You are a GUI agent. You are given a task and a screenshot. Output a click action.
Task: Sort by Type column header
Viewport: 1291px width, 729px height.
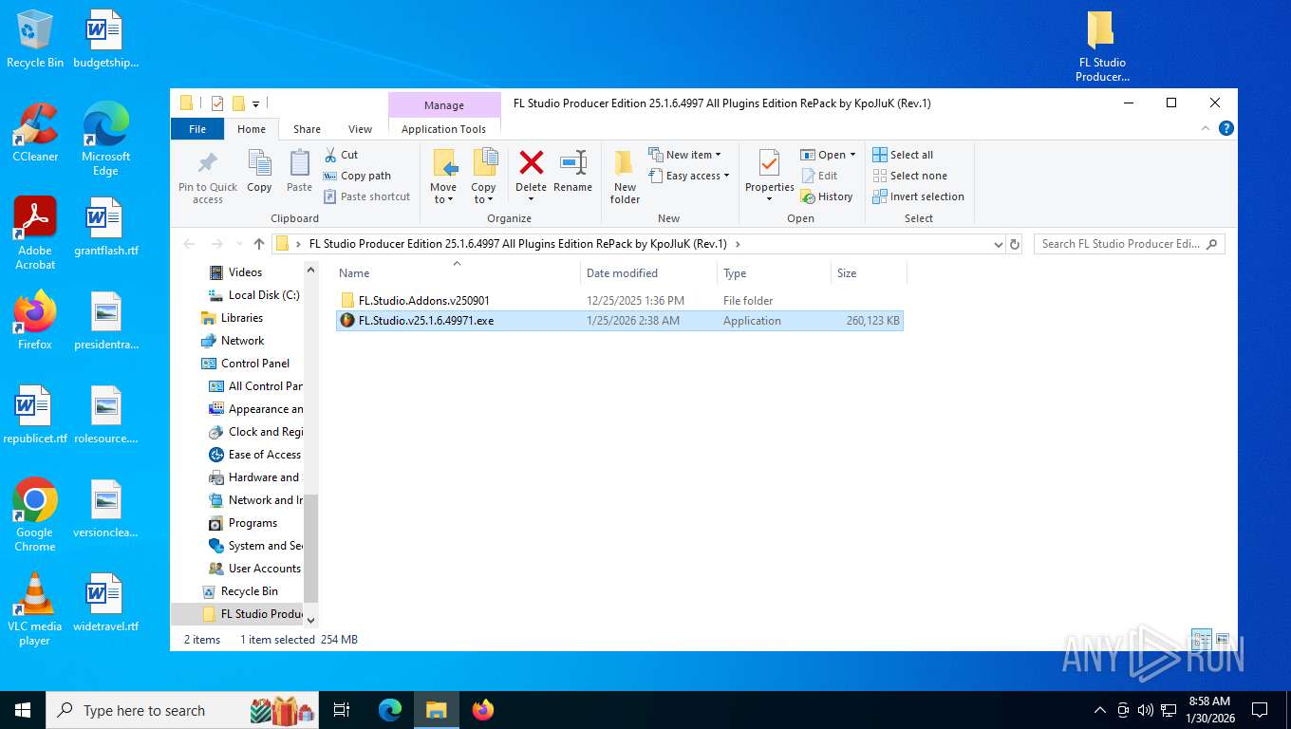point(773,273)
